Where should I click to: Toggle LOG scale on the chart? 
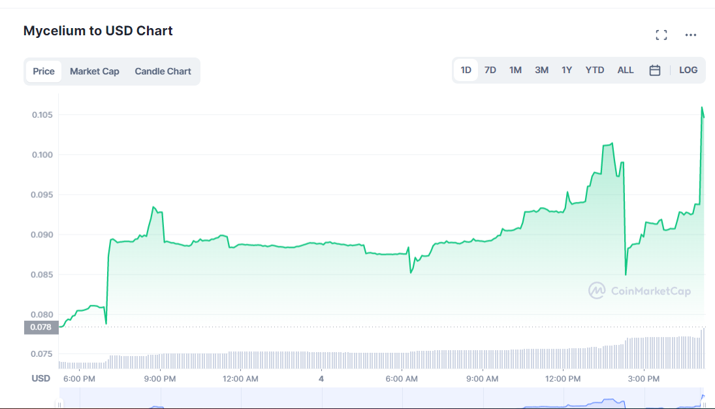click(688, 71)
